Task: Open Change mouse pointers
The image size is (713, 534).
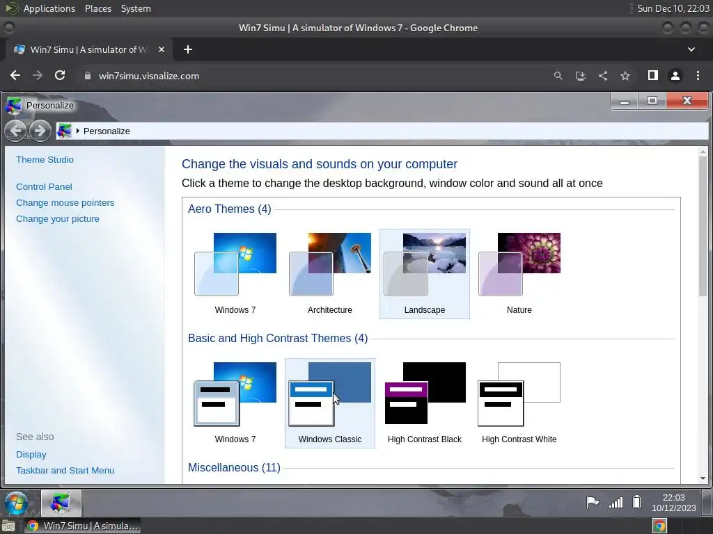Action: click(x=65, y=202)
